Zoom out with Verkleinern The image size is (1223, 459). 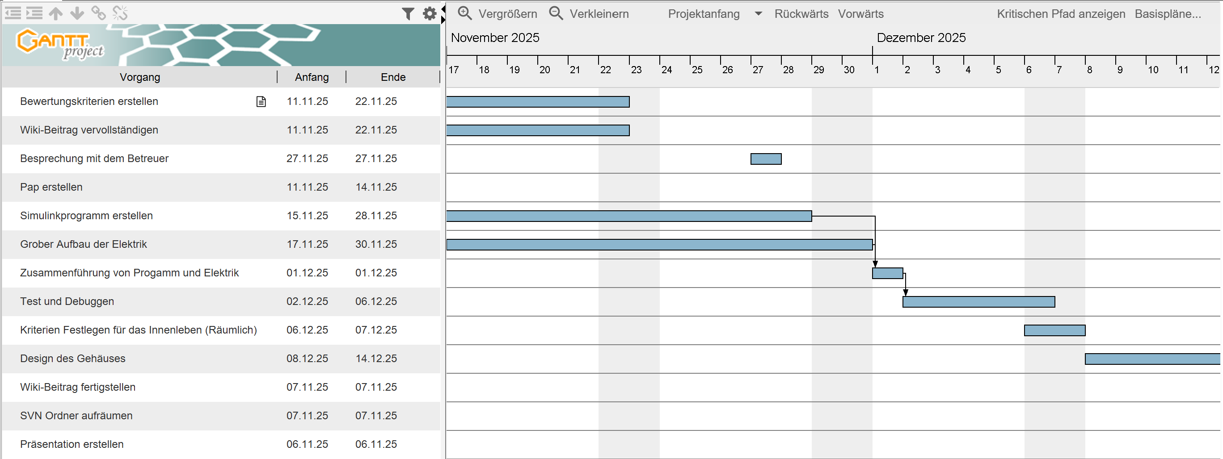(589, 14)
